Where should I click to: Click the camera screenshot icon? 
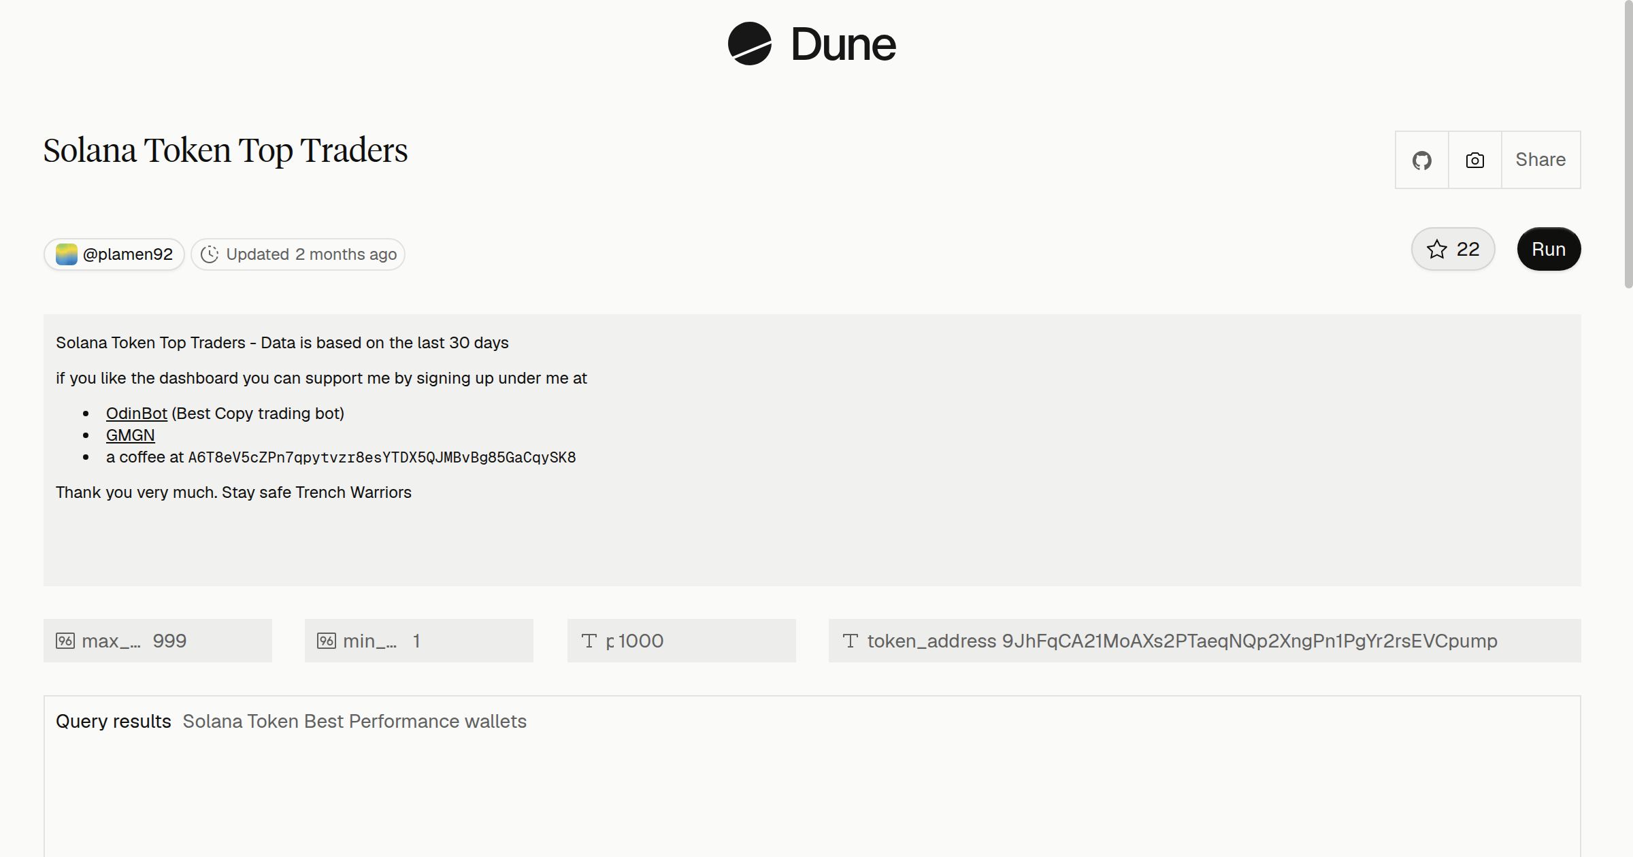1475,160
